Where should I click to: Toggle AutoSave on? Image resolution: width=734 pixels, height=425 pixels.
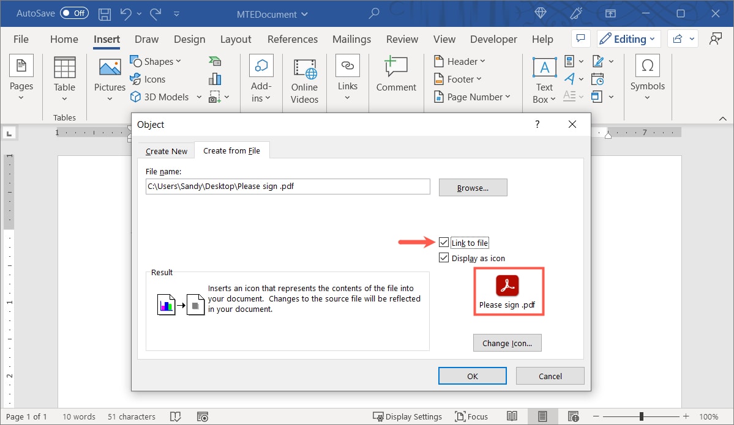tap(73, 13)
